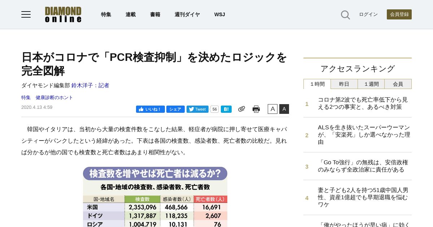This screenshot has width=433, height=227.
Task: Open ranking article コロナ第2波でも死亡率低下
Action: pyautogui.click(x=363, y=103)
